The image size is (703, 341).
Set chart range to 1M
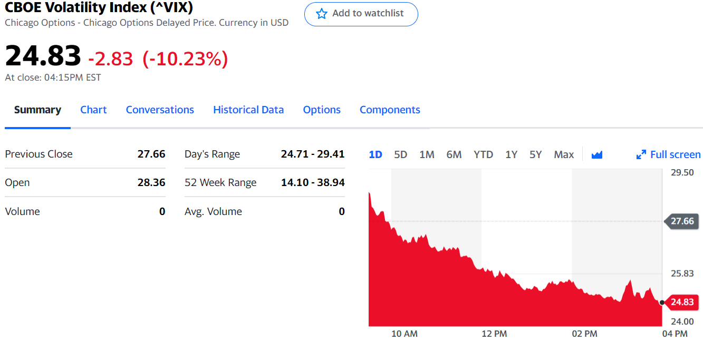[427, 154]
